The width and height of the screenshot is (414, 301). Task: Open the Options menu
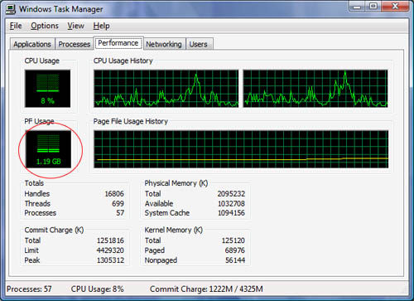pyautogui.click(x=45, y=26)
